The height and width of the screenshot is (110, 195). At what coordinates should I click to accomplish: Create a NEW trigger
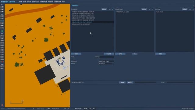coord(76,54)
